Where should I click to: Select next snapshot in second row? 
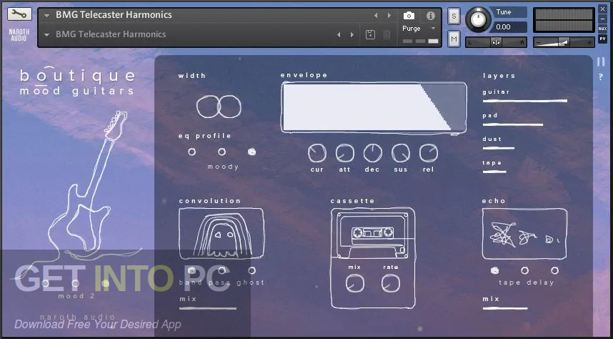(x=352, y=34)
